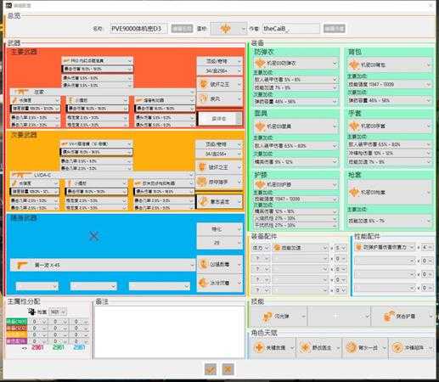
Task: Click the flashbang skill icon in skills row
Action: click(x=267, y=317)
